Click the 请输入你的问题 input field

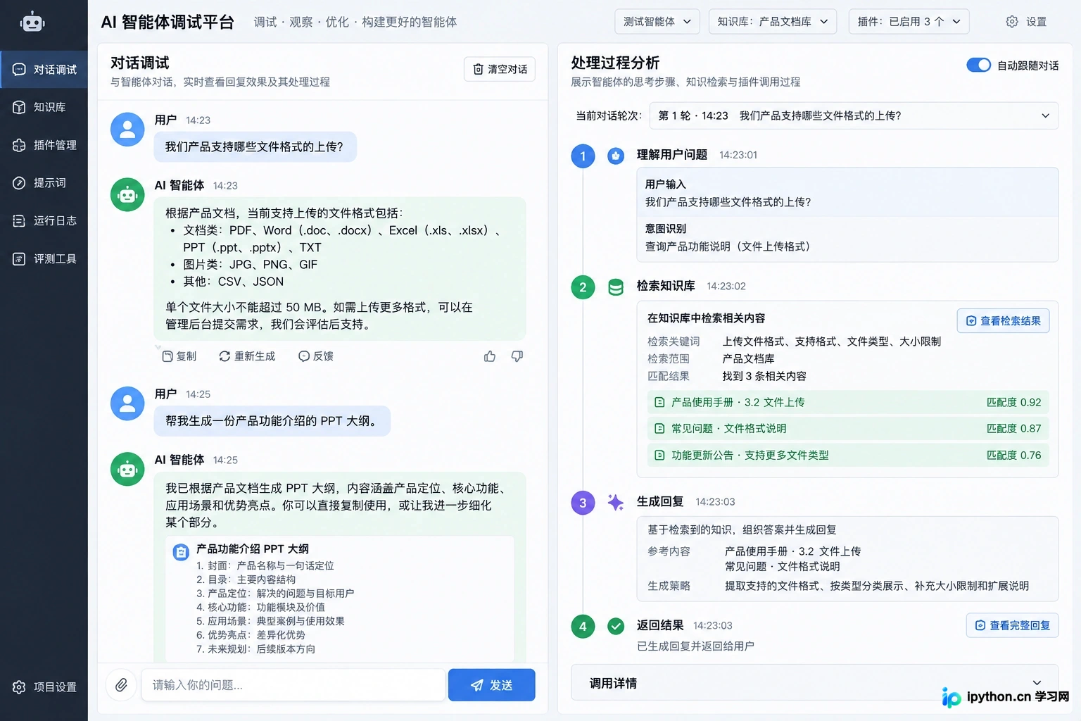pos(293,685)
